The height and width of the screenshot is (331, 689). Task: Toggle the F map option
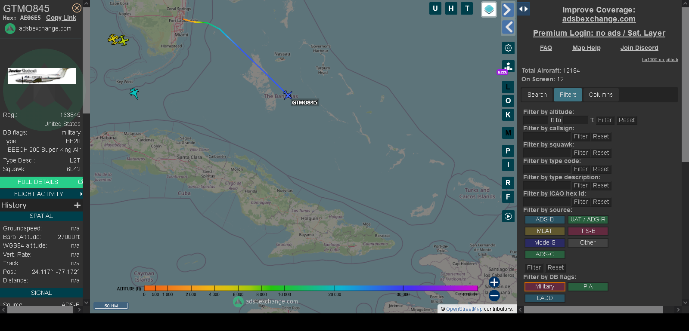pos(508,197)
